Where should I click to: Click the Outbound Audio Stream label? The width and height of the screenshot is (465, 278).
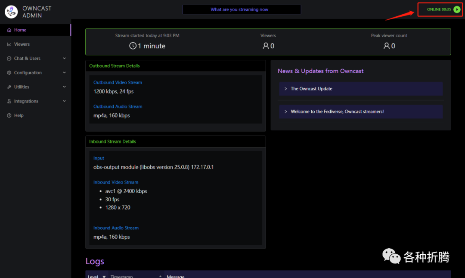[x=118, y=106]
